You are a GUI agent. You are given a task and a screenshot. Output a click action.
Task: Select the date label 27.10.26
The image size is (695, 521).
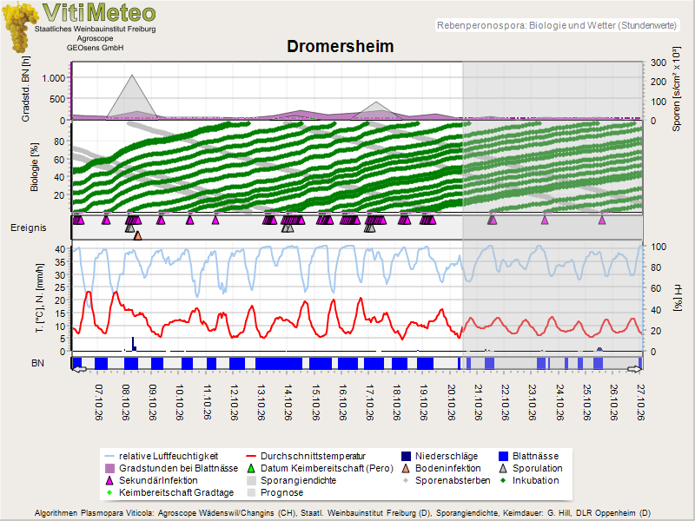pyautogui.click(x=640, y=402)
